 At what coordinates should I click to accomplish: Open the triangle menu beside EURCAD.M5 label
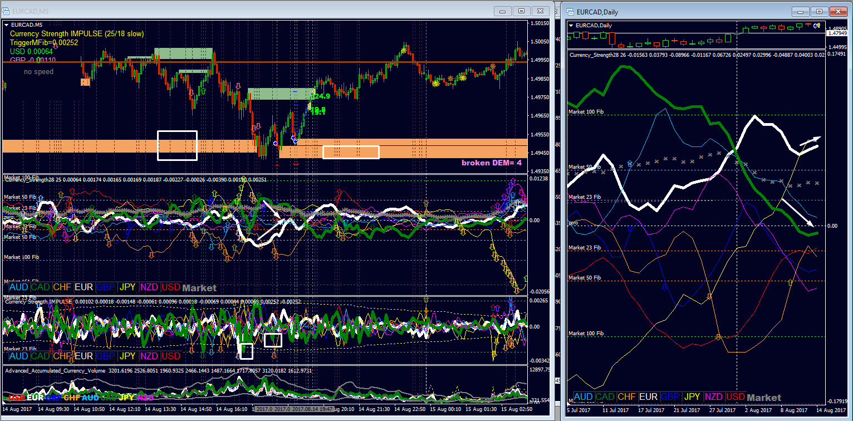tap(6, 25)
